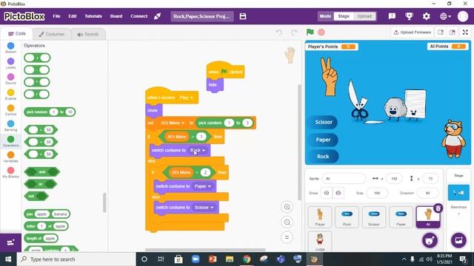Redo the workspace action
This screenshot has width=474, height=266.
[x=294, y=33]
